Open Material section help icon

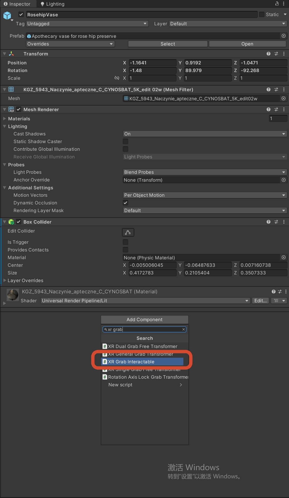[x=274, y=292]
